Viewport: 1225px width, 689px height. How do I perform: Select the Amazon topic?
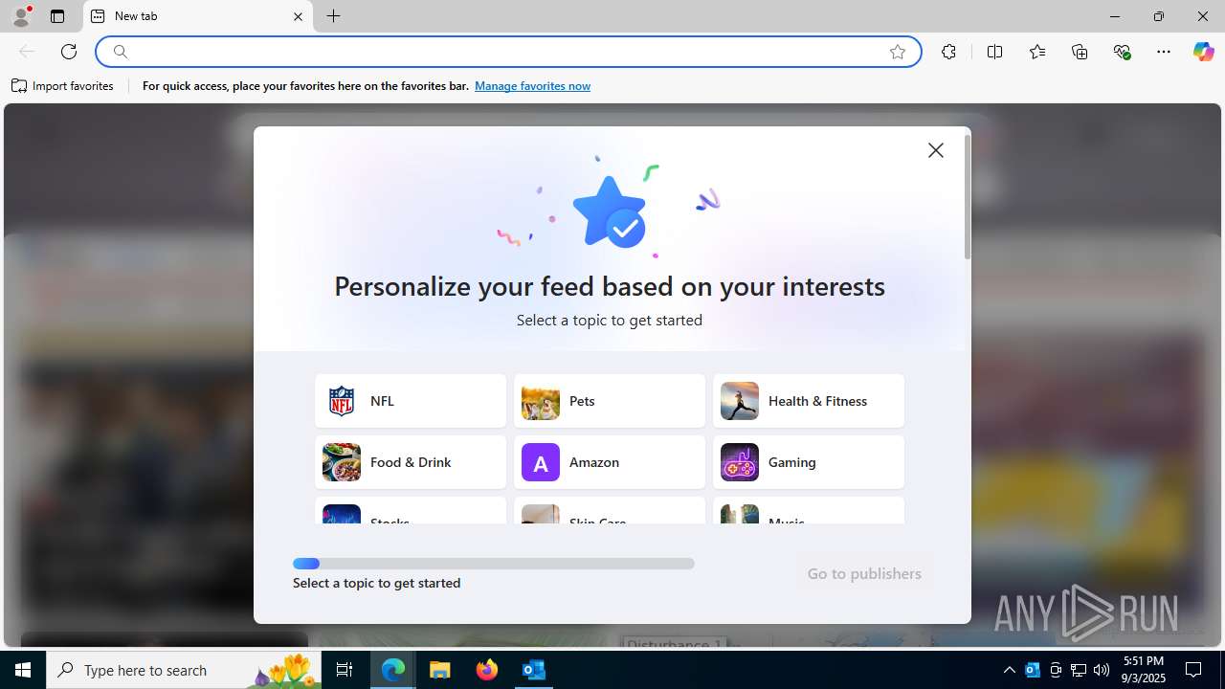(x=610, y=462)
